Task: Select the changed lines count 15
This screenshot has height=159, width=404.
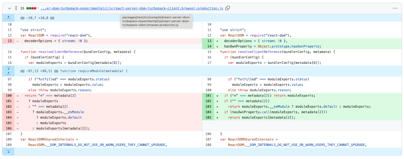Action: point(22,8)
